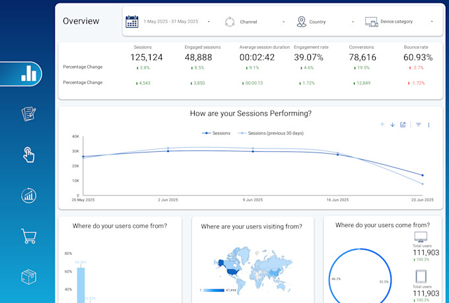This screenshot has height=303, width=449.
Task: Click the 26 May 2025 axis label
Action: (83, 200)
